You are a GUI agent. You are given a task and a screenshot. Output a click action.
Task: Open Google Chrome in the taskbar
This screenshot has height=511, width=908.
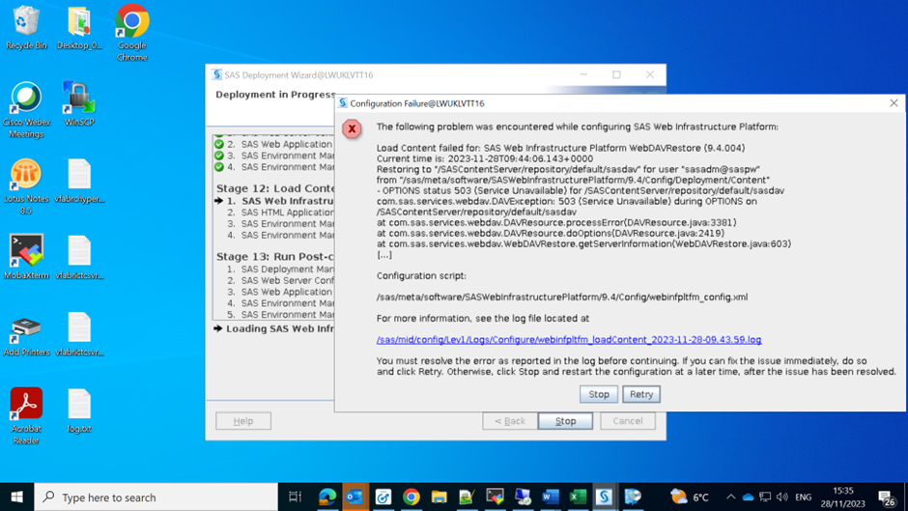[411, 497]
